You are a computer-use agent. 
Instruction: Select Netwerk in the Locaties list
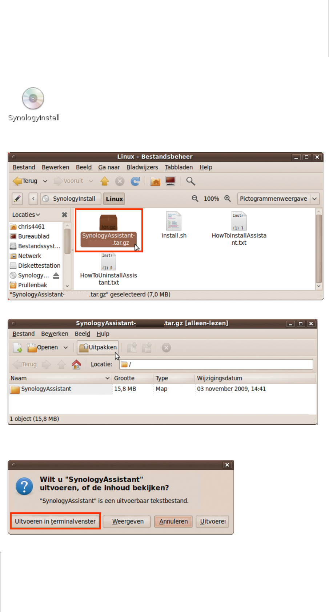tap(29, 256)
